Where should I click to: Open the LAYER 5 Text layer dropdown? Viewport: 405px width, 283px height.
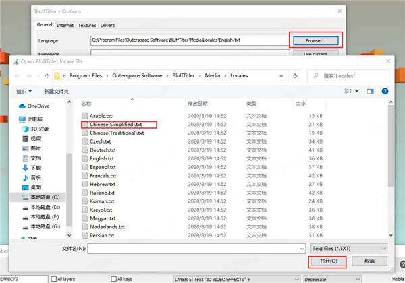pyautogui.click(x=237, y=279)
